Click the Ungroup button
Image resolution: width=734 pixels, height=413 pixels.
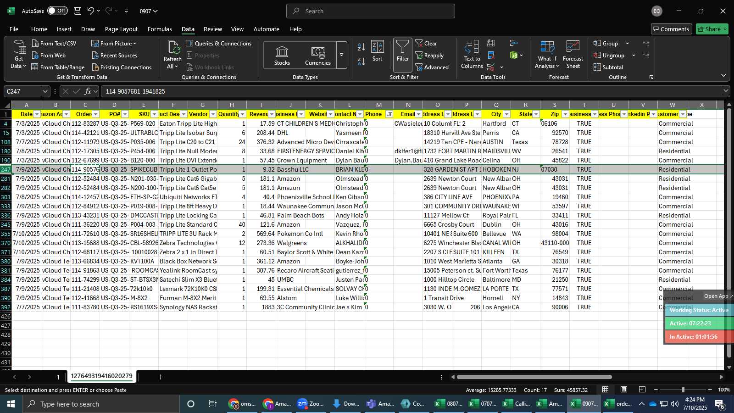pyautogui.click(x=609, y=55)
